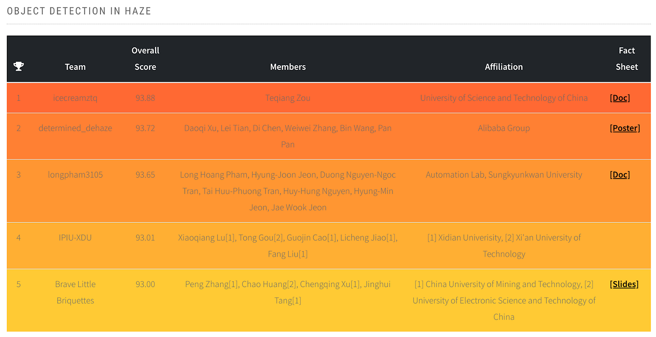Click members list starting with Peng Zhang
This screenshot has height=337, width=656.
(288, 292)
